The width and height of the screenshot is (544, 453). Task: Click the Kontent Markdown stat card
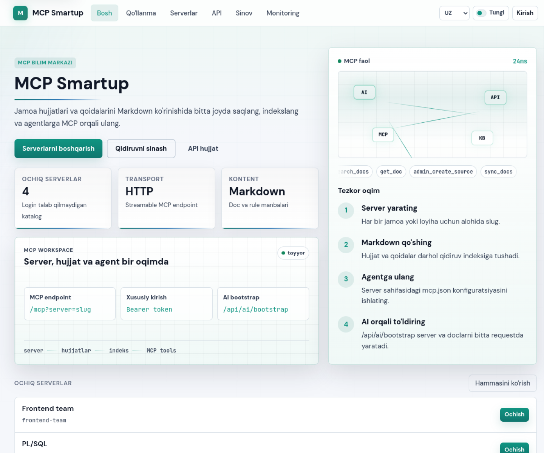pos(270,198)
